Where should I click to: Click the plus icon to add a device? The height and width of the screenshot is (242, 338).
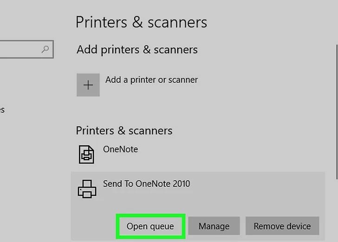click(88, 85)
